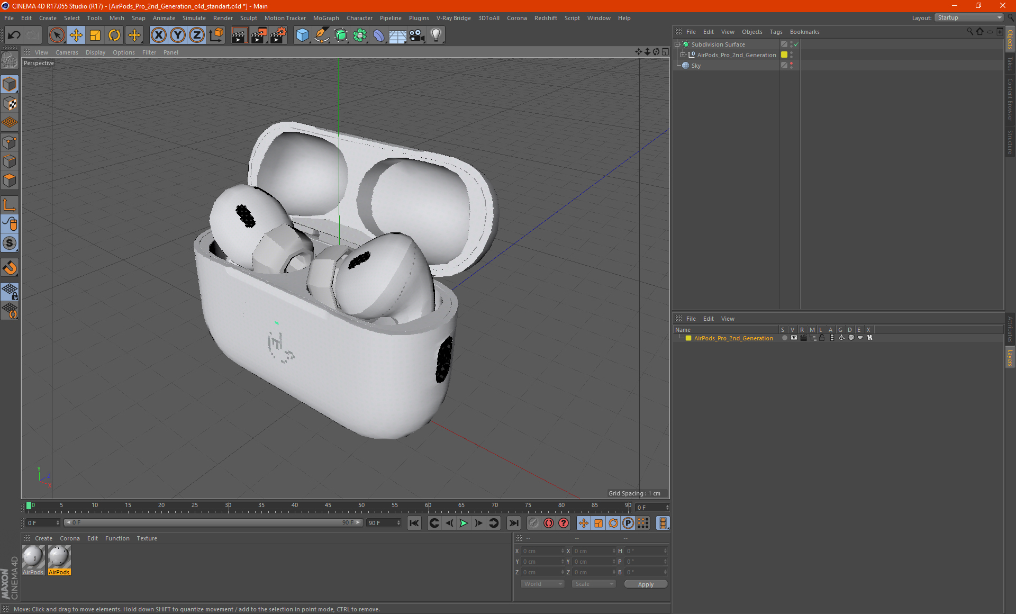The width and height of the screenshot is (1016, 614).
Task: Click the X position input field
Action: 543,551
